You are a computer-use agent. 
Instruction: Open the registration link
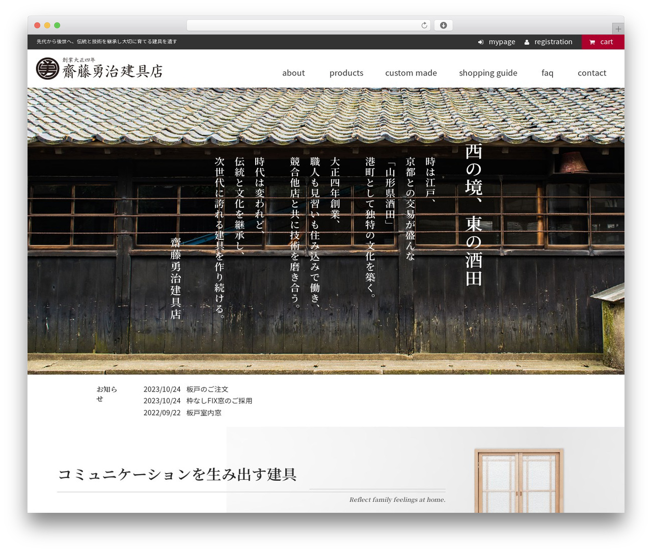click(553, 42)
